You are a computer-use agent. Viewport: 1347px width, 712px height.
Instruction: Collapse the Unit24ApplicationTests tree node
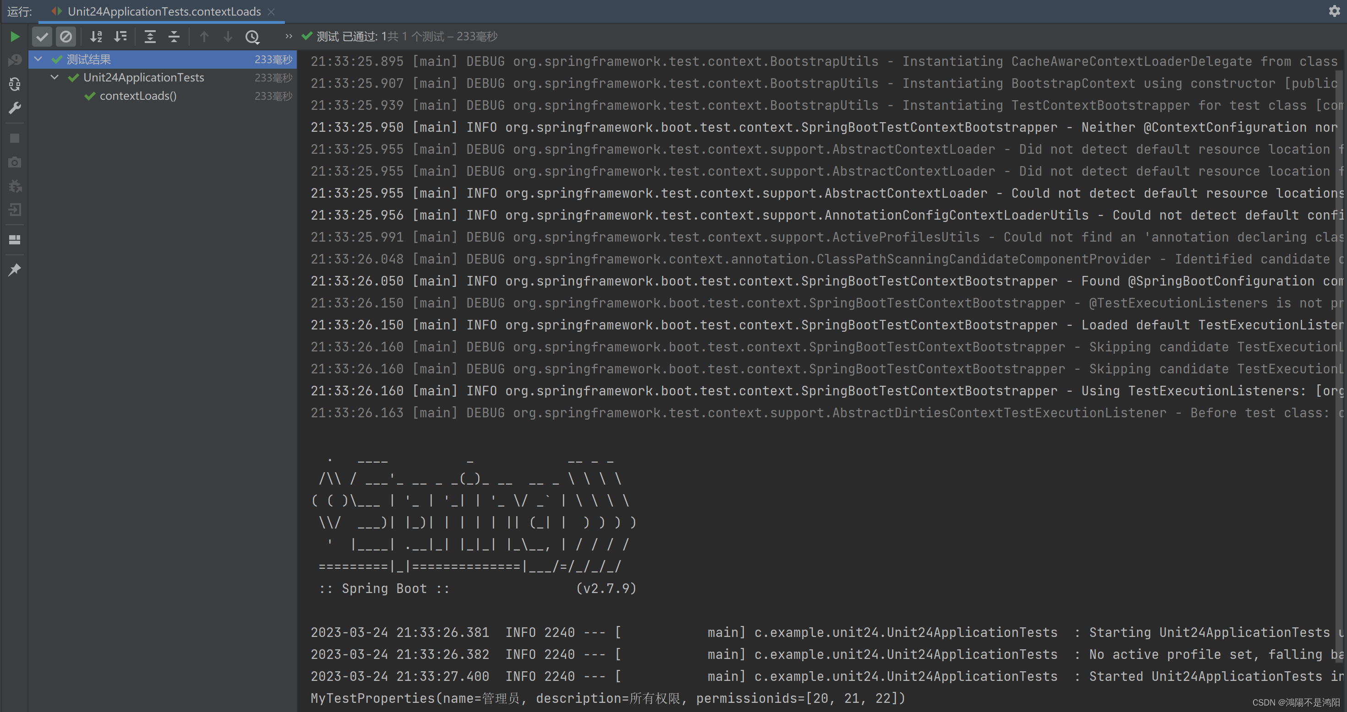pos(55,77)
